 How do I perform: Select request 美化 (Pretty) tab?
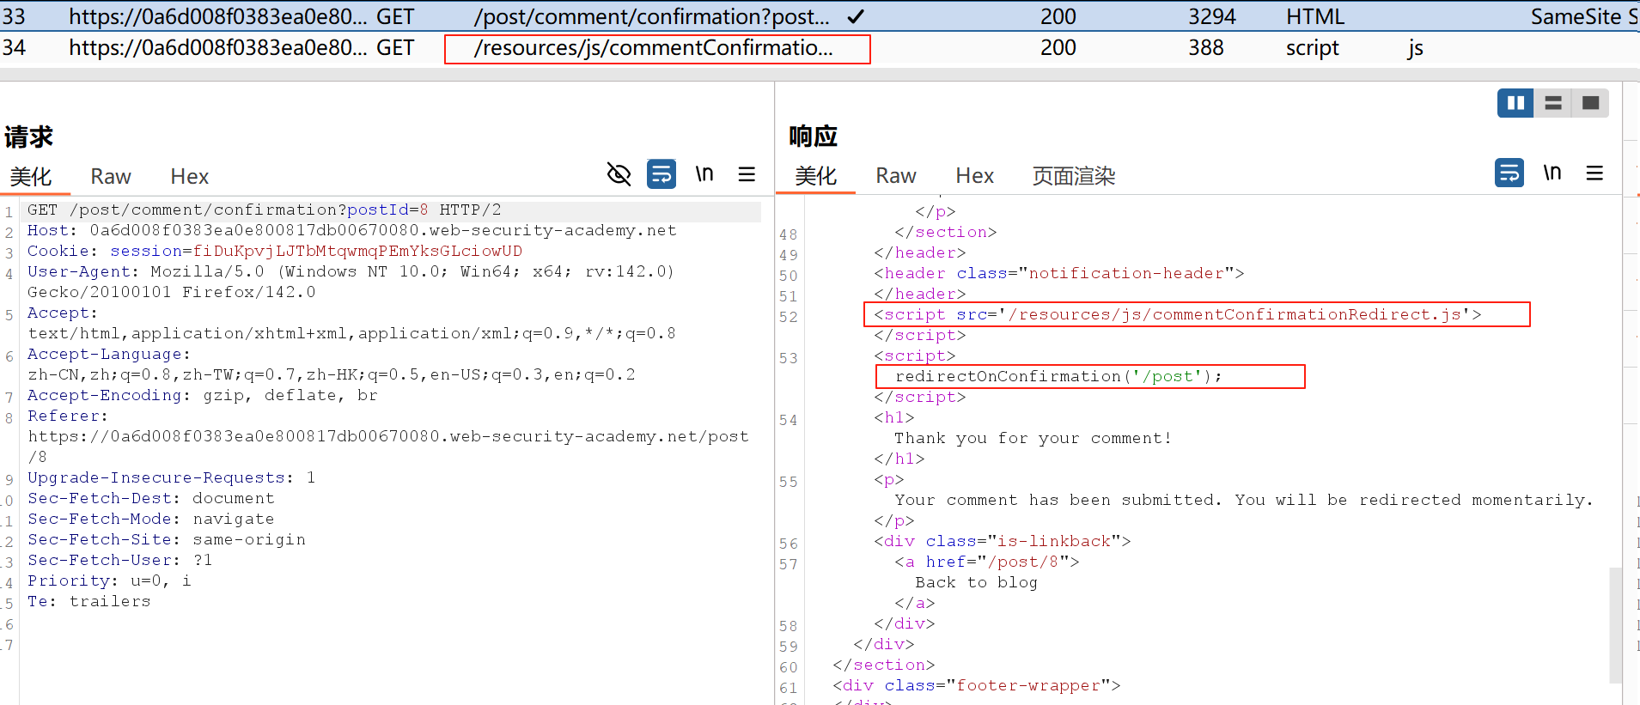[31, 176]
